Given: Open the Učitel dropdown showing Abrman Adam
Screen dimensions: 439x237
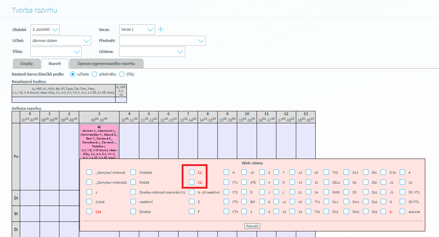Looking at the screenshot, I should pos(61,41).
